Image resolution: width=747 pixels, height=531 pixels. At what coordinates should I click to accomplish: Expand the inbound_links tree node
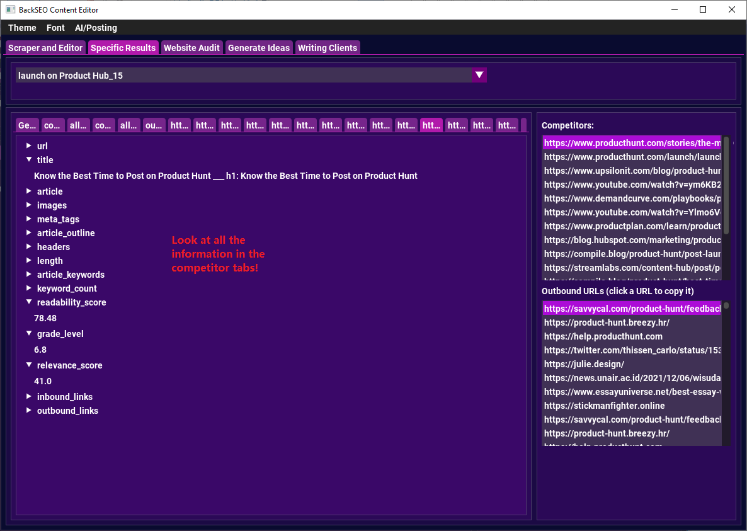point(29,396)
